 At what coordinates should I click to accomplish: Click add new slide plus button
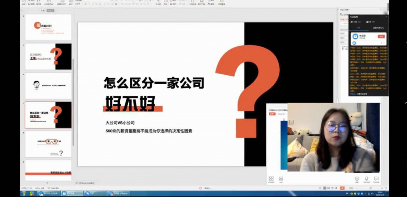click(47, 183)
